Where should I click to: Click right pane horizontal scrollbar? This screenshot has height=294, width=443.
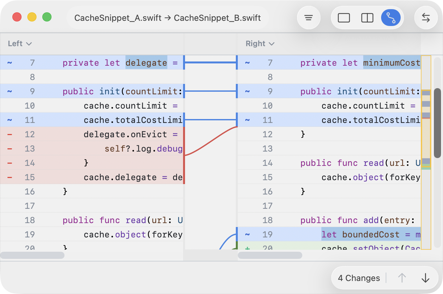(x=270, y=255)
